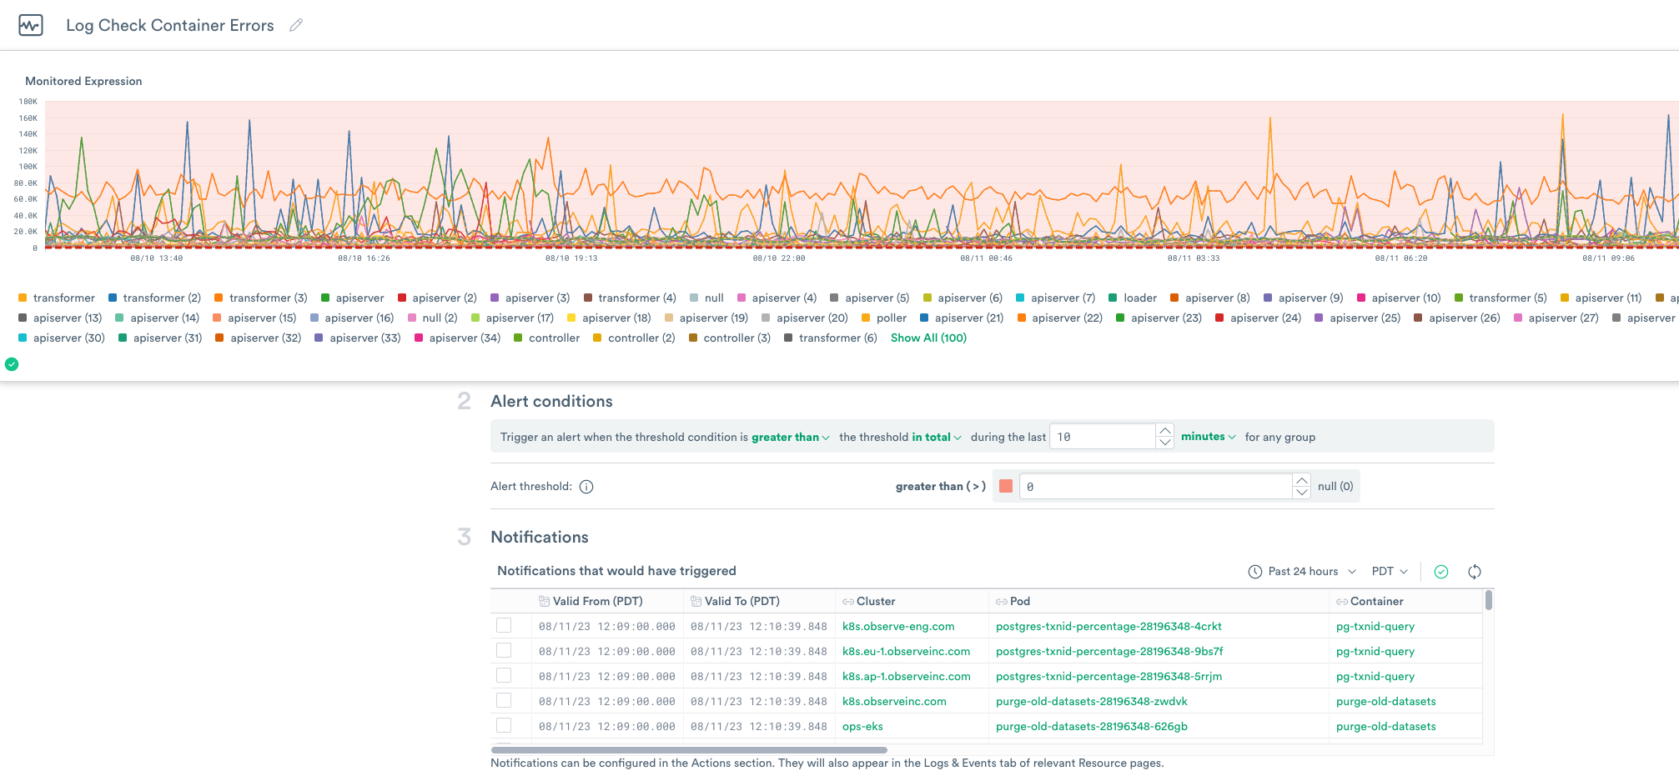
Task: Open ops-eks cluster link
Action: tap(862, 726)
